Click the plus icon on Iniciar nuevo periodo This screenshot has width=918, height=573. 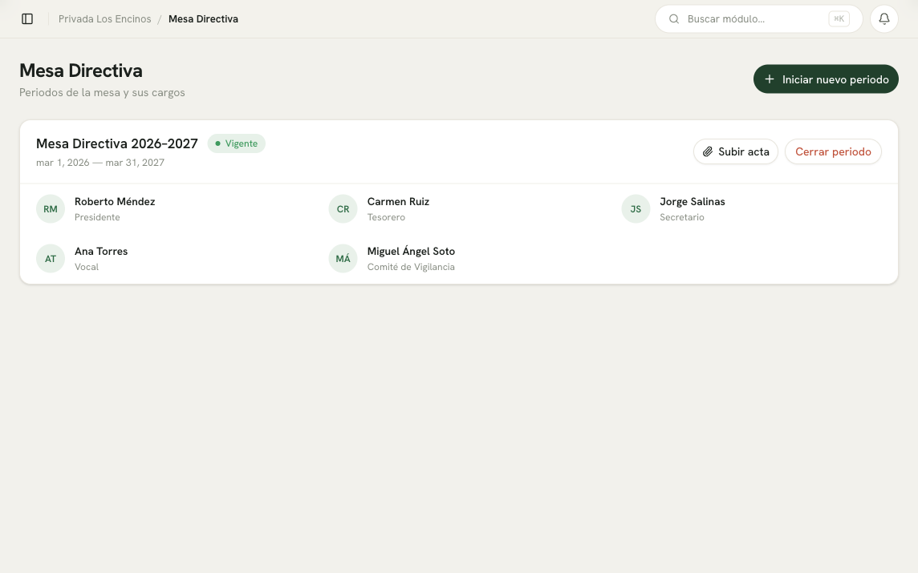point(770,79)
